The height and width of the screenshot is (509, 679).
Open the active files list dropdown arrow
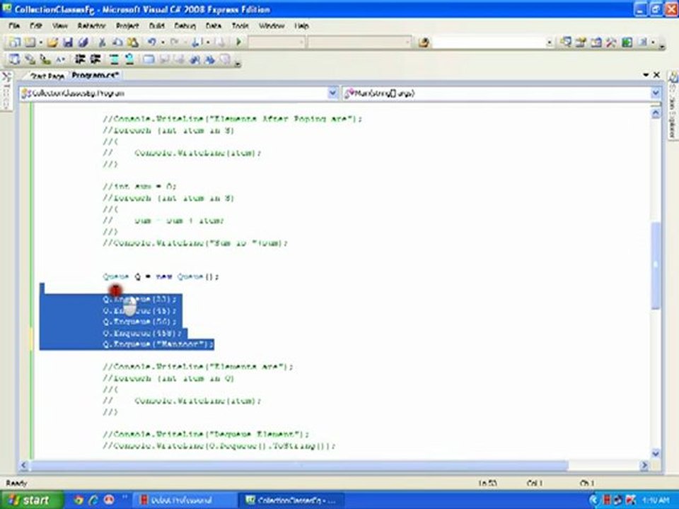646,75
